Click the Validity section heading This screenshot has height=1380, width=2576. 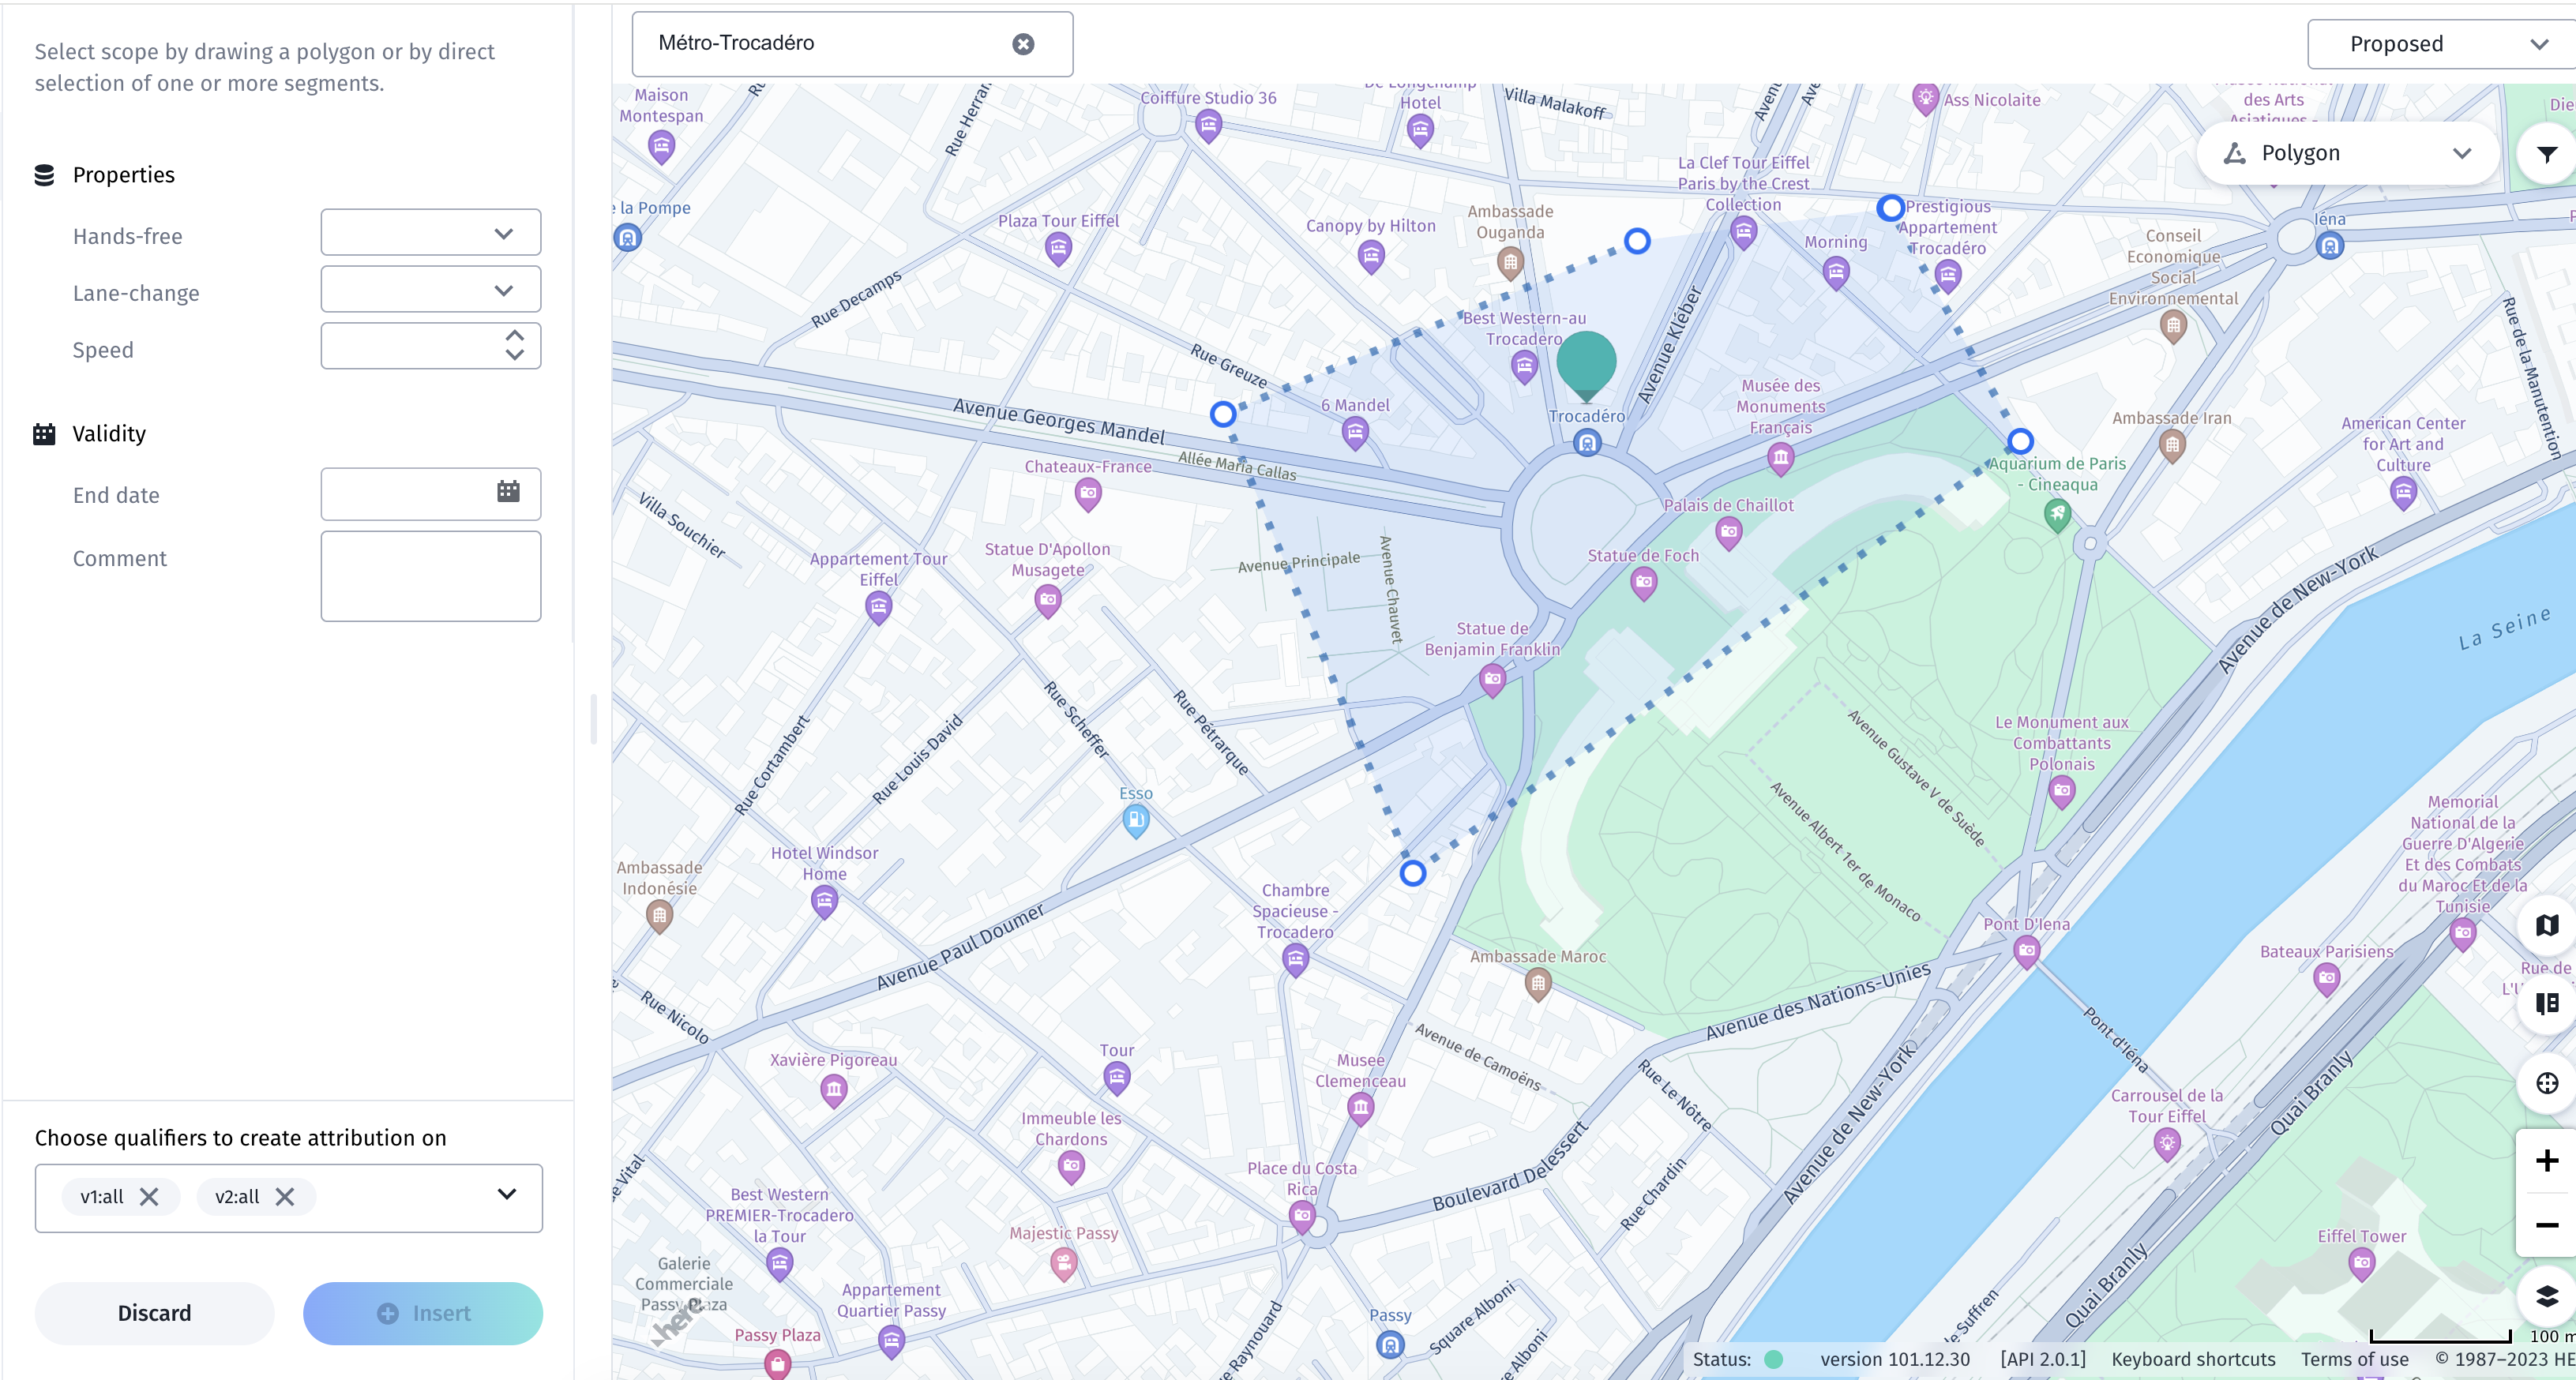[x=109, y=434]
